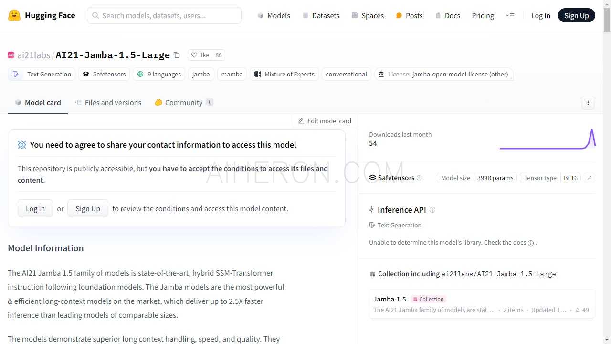Open the Models nav link
The image size is (611, 344).
click(274, 15)
